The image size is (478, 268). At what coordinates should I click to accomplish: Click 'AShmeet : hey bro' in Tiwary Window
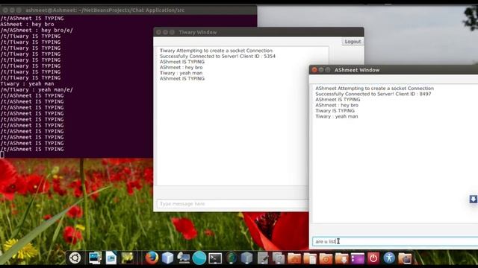point(181,68)
